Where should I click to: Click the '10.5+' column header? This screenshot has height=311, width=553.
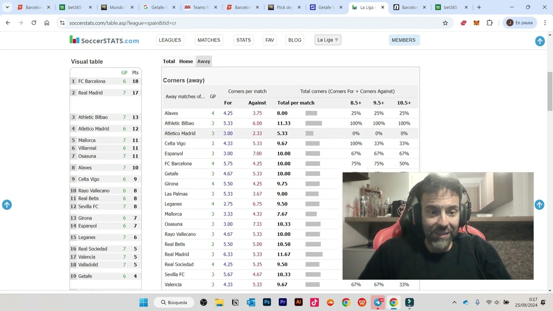click(x=404, y=103)
